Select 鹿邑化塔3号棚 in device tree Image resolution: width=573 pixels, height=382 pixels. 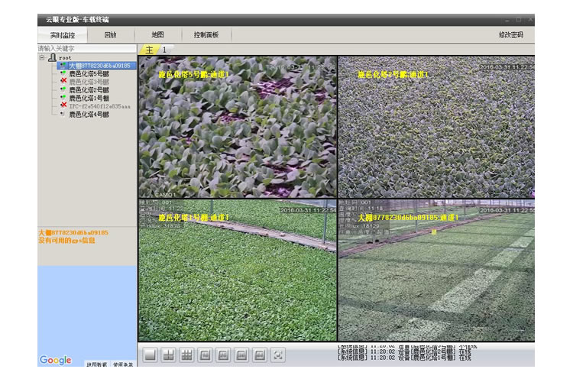[89, 82]
